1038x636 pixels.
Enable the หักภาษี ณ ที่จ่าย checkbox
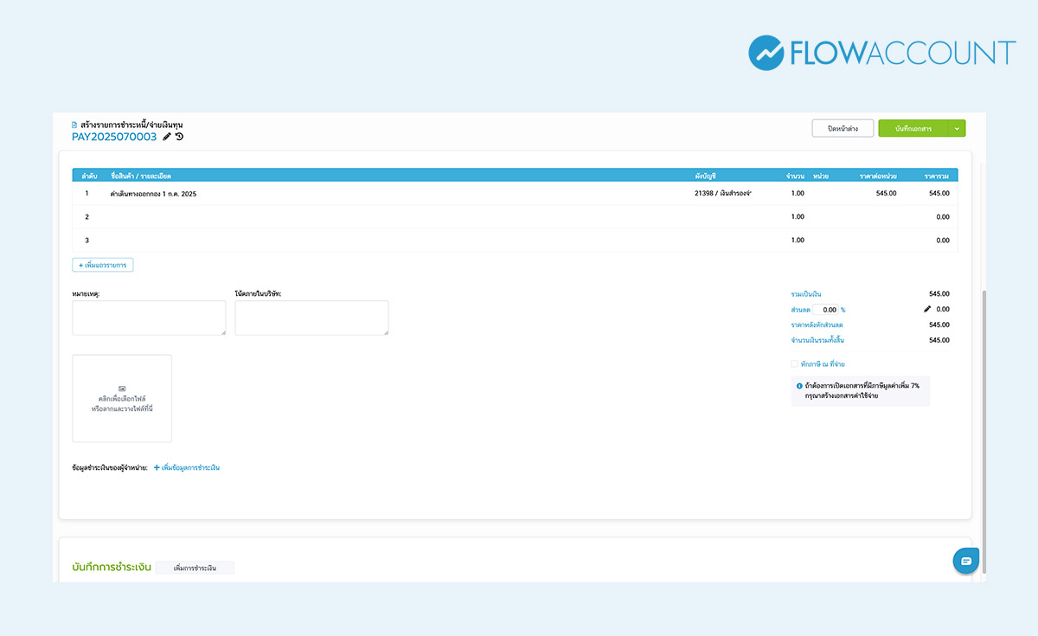coord(794,364)
